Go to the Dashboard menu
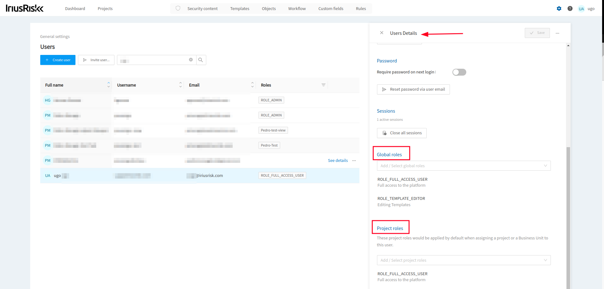The image size is (604, 289). [75, 8]
